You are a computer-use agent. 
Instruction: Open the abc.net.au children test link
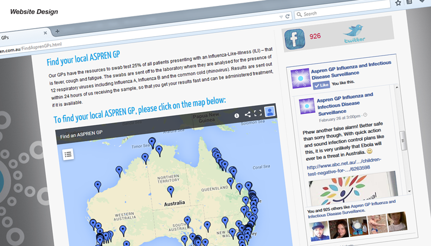pos(344,167)
